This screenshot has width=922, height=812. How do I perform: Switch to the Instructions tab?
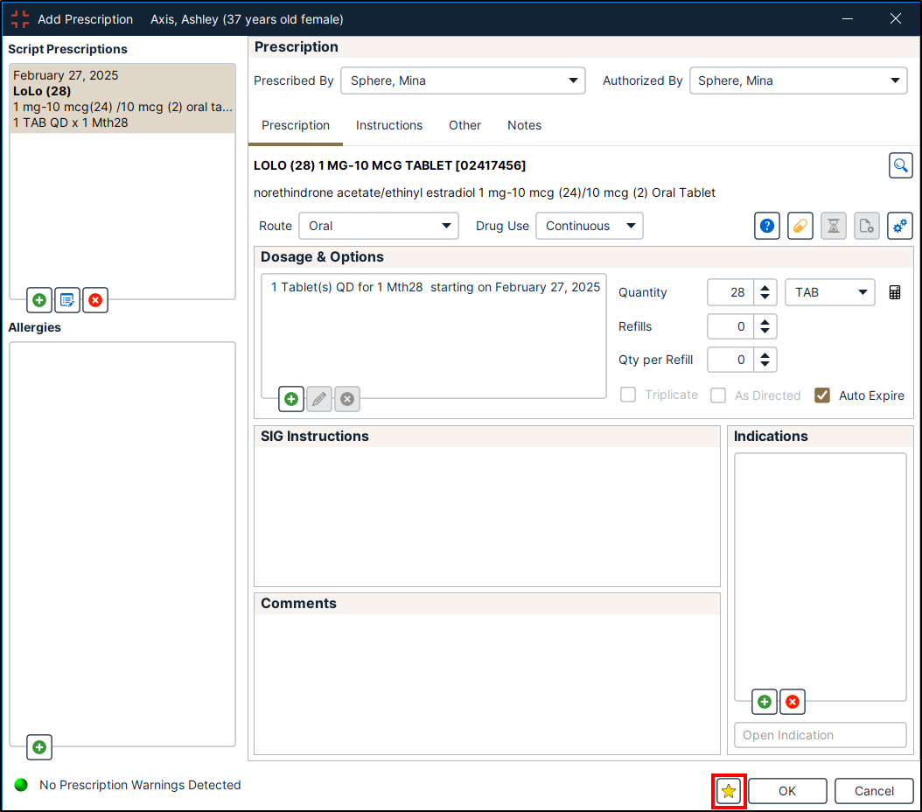pos(389,125)
